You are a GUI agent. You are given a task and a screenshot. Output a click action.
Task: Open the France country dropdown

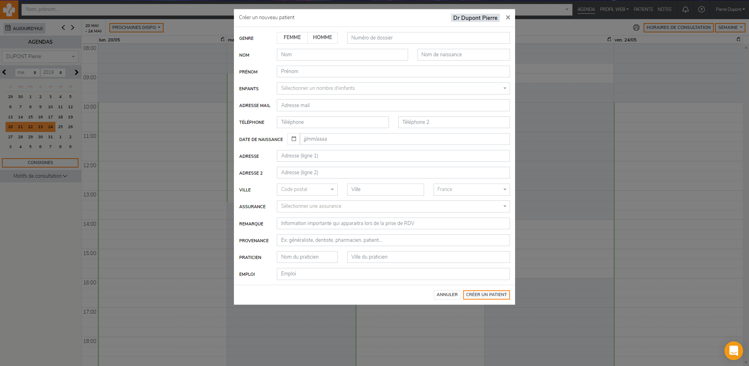pyautogui.click(x=471, y=189)
